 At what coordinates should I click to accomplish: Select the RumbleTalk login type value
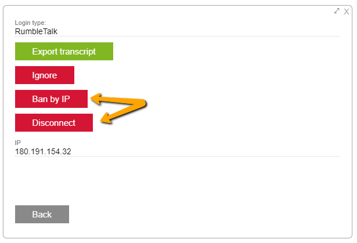pyautogui.click(x=37, y=31)
